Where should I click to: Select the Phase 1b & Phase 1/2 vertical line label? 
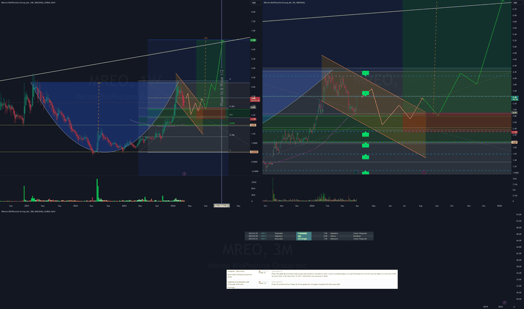(x=222, y=88)
